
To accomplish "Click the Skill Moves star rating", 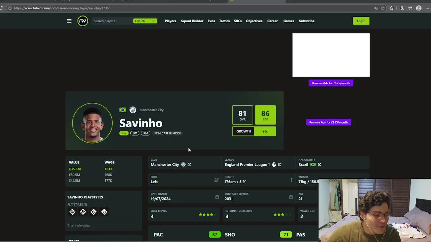I will [x=208, y=214].
